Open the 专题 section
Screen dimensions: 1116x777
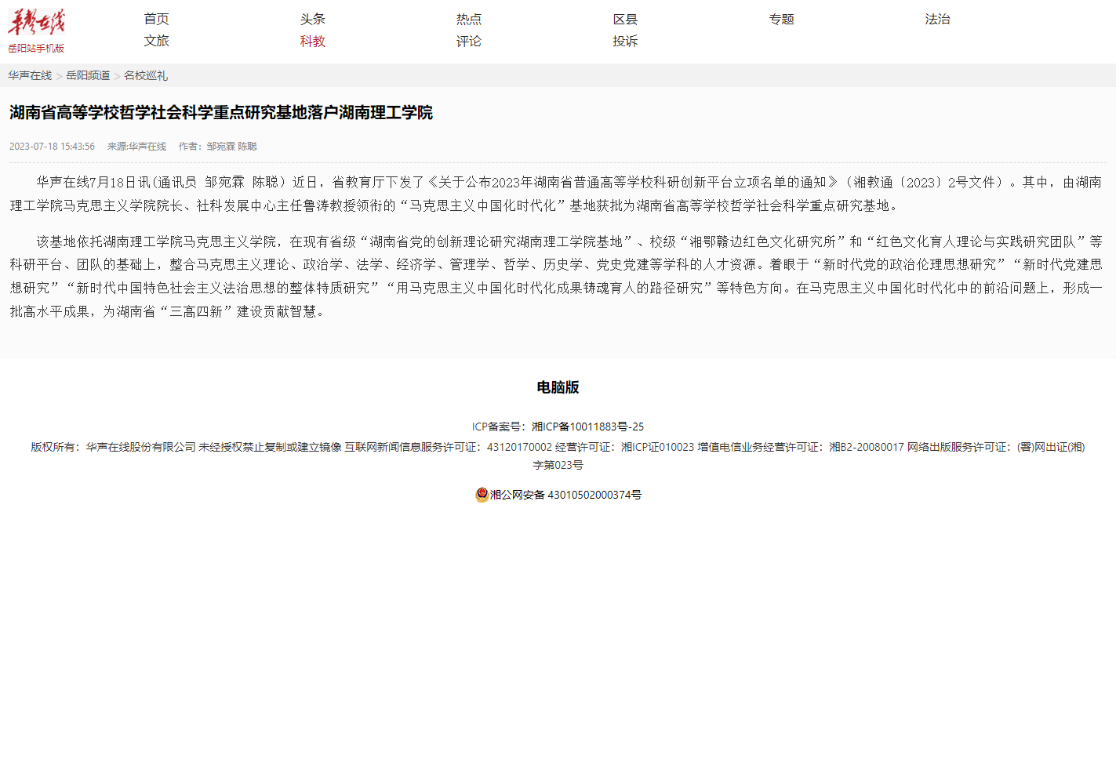tap(781, 19)
